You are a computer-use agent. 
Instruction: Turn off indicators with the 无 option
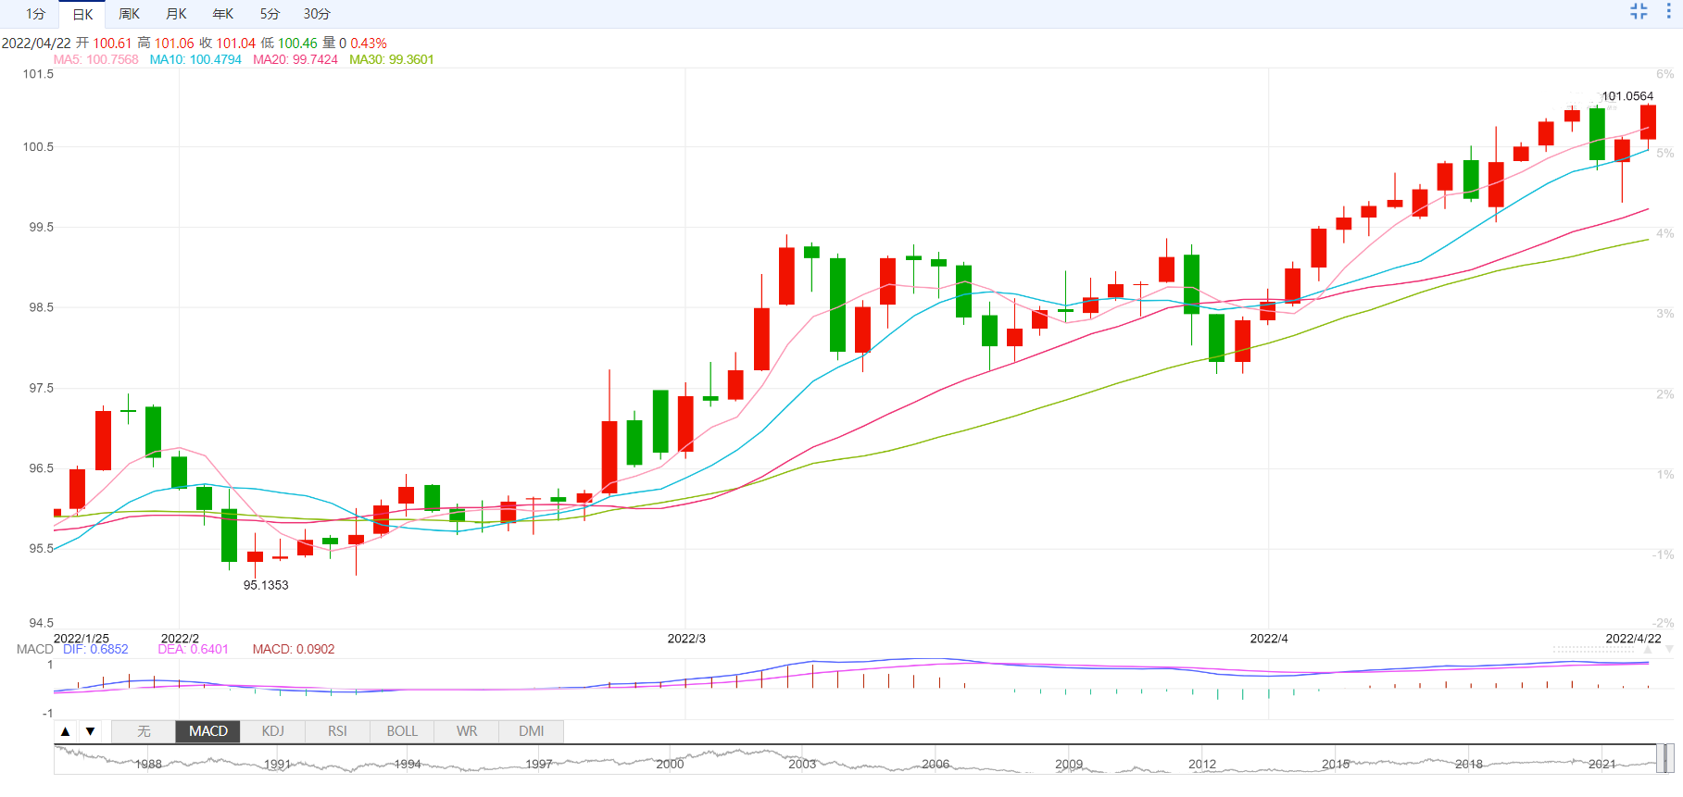144,731
